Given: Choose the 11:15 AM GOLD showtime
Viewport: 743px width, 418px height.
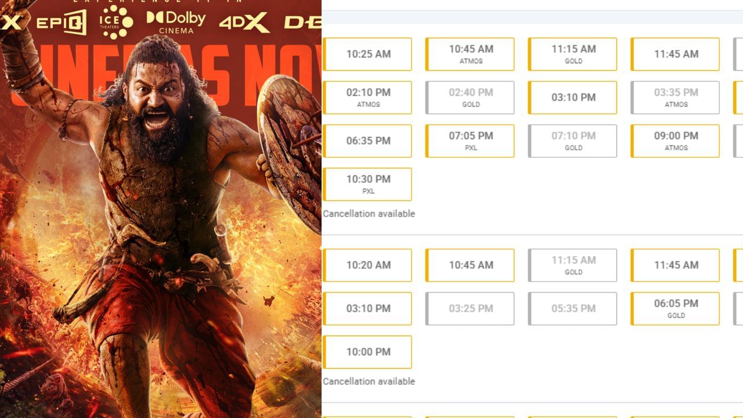Looking at the screenshot, I should [573, 54].
